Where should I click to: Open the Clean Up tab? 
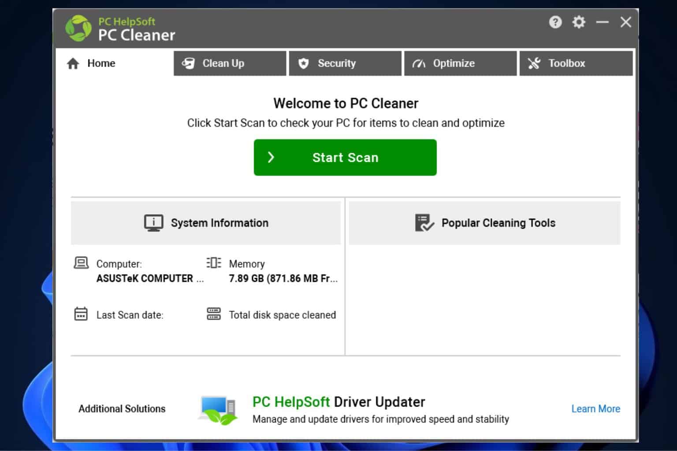tap(230, 63)
